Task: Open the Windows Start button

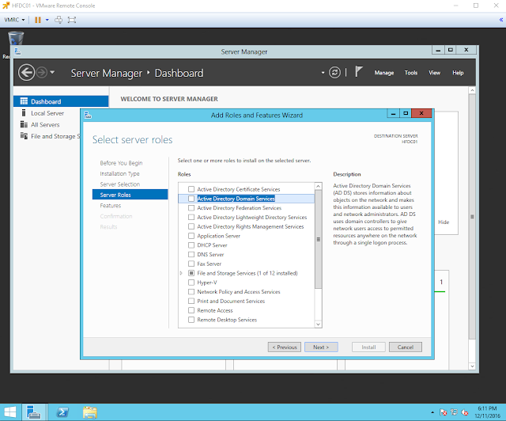Action: (x=10, y=412)
